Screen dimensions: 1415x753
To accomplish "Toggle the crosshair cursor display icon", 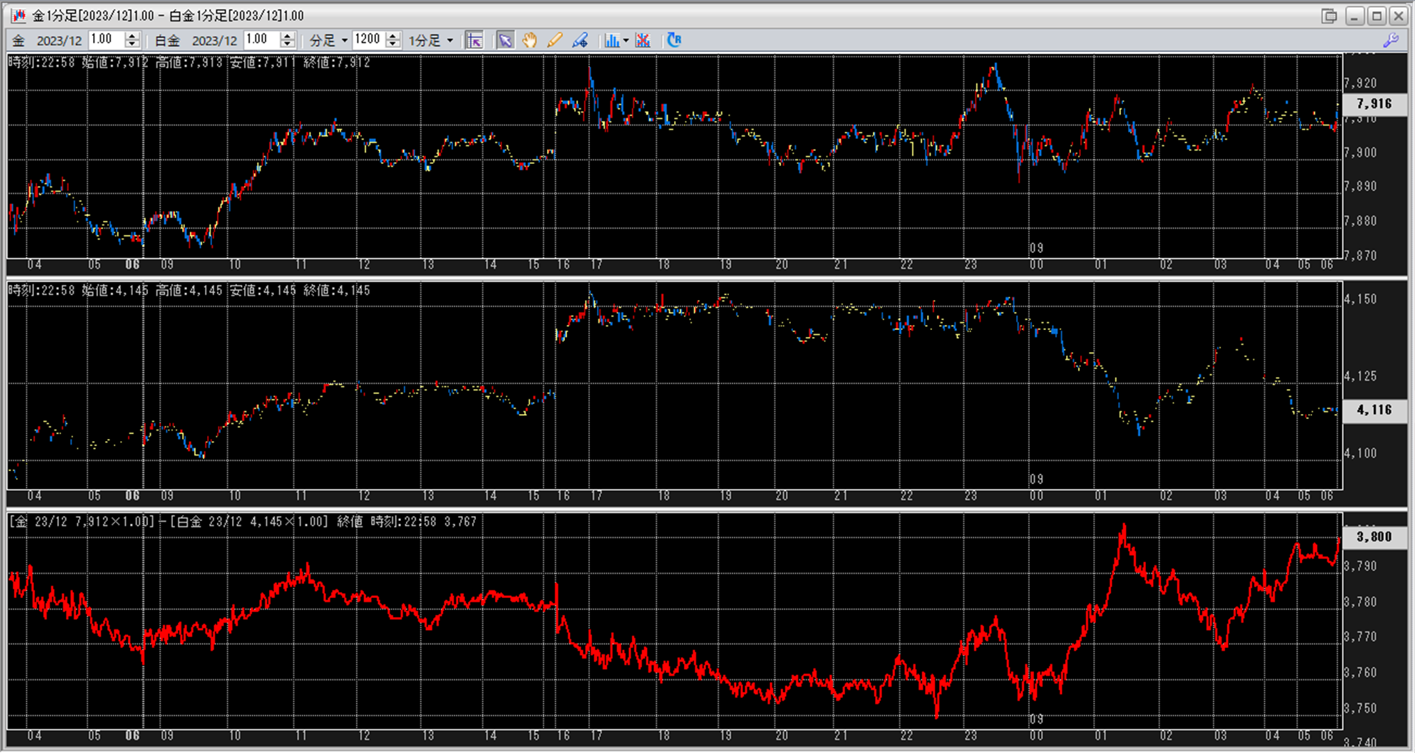I will point(475,40).
